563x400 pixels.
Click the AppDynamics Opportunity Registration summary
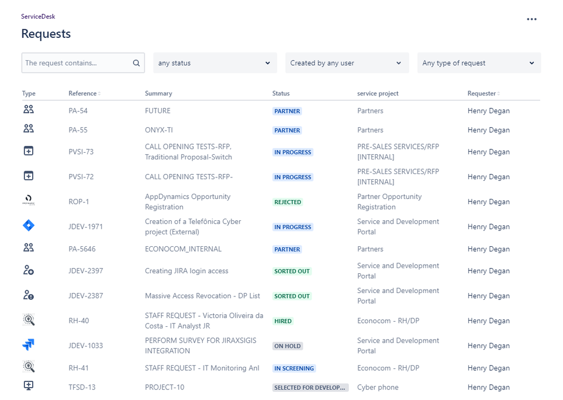[188, 202]
